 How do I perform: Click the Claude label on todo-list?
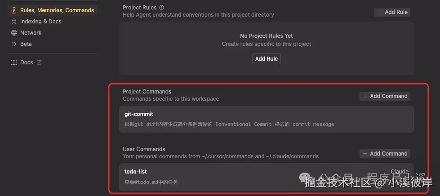[x=399, y=172]
